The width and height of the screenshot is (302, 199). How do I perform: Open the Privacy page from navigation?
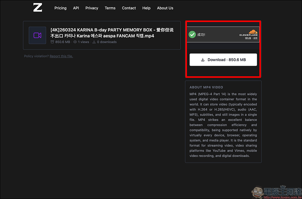coord(92,8)
